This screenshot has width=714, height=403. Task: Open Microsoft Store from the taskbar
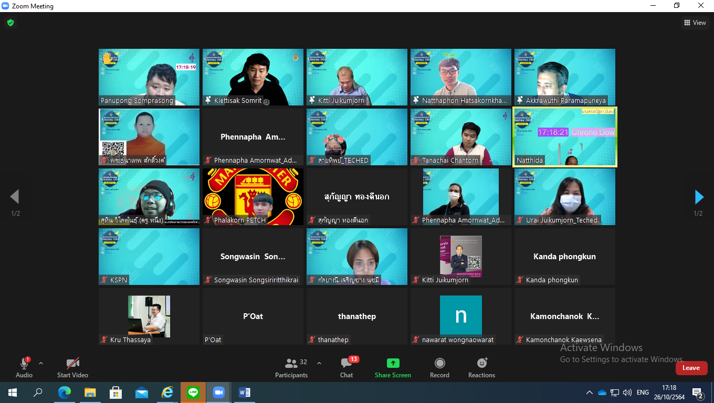pyautogui.click(x=115, y=393)
